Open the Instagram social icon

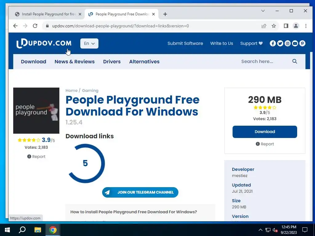pos(288,43)
